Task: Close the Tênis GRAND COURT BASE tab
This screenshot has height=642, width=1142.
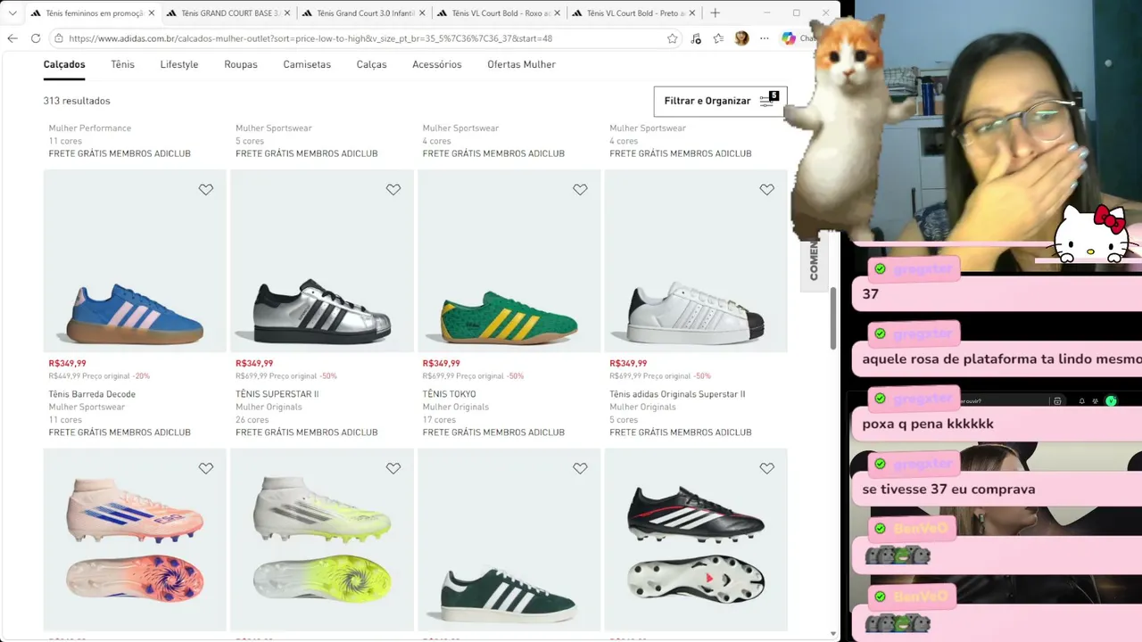Action: 287,13
